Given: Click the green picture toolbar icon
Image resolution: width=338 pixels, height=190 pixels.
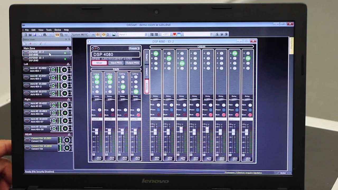Looking at the screenshot, I should (x=114, y=35).
